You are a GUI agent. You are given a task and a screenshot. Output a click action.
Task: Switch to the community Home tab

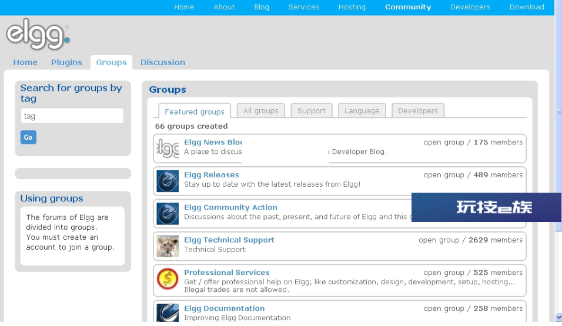point(25,62)
